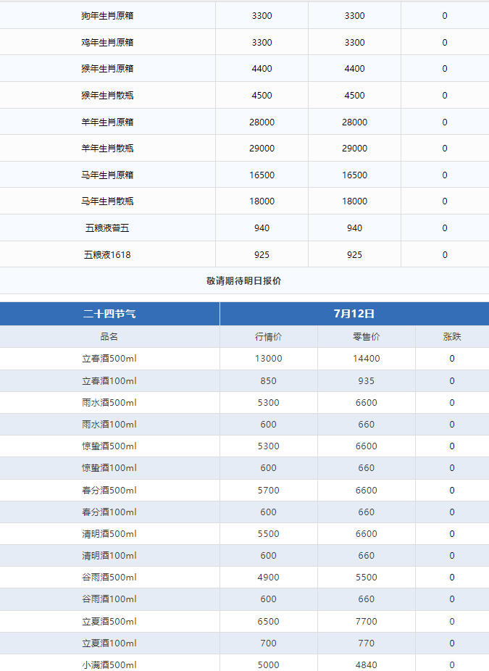Screen dimensions: 489x671
Task: Click the 7700 retail price of 立夏酒500ml
Action: 367,621
